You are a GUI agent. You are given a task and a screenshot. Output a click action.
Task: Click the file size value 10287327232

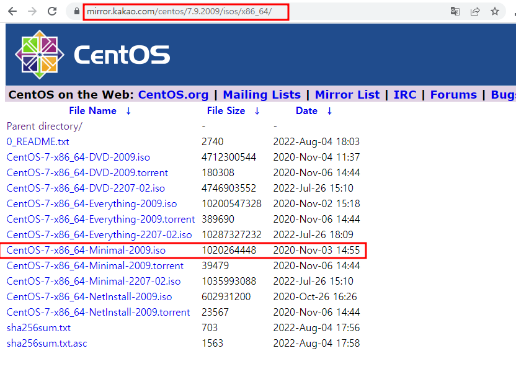pos(231,234)
